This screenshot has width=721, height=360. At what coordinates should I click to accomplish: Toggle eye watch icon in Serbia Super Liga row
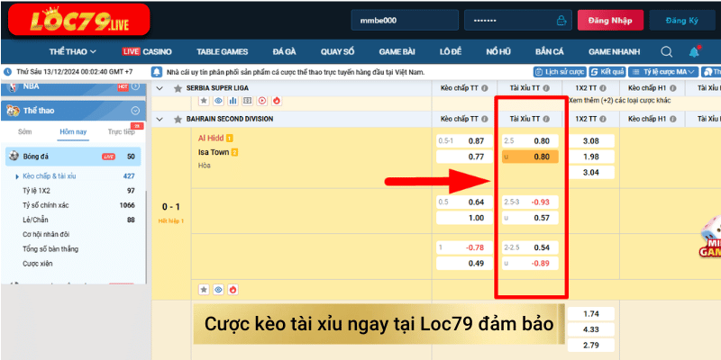point(218,101)
